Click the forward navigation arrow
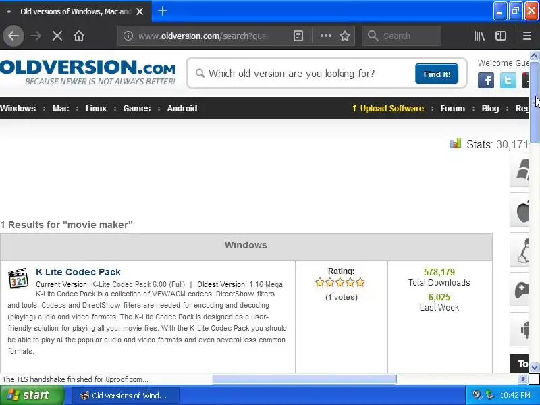The image size is (540, 405). 36,36
